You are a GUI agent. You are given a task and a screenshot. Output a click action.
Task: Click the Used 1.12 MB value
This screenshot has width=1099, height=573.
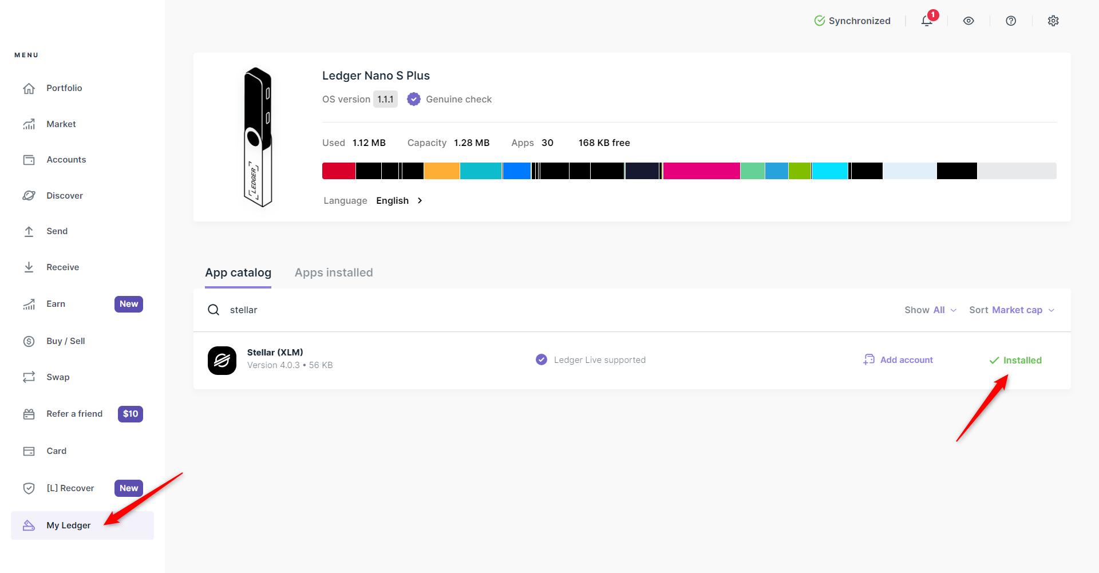tap(369, 143)
